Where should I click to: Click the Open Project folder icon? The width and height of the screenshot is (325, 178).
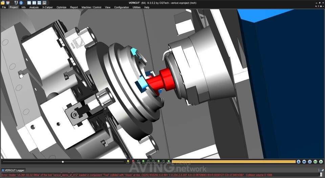(3, 3)
